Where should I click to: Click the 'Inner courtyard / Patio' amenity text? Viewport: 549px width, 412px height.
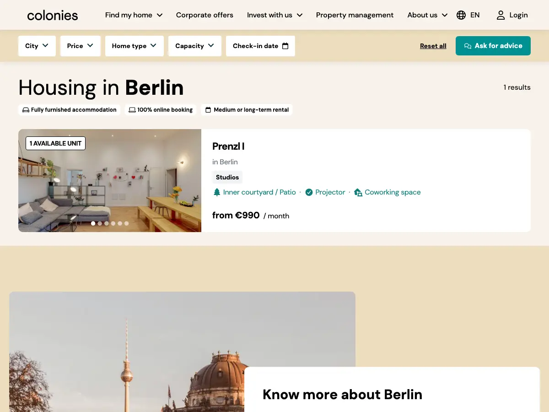pyautogui.click(x=259, y=192)
